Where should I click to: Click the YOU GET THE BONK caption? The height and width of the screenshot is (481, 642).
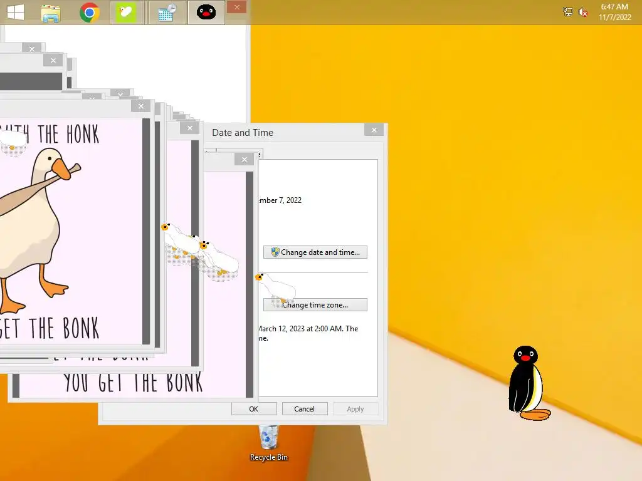point(133,383)
